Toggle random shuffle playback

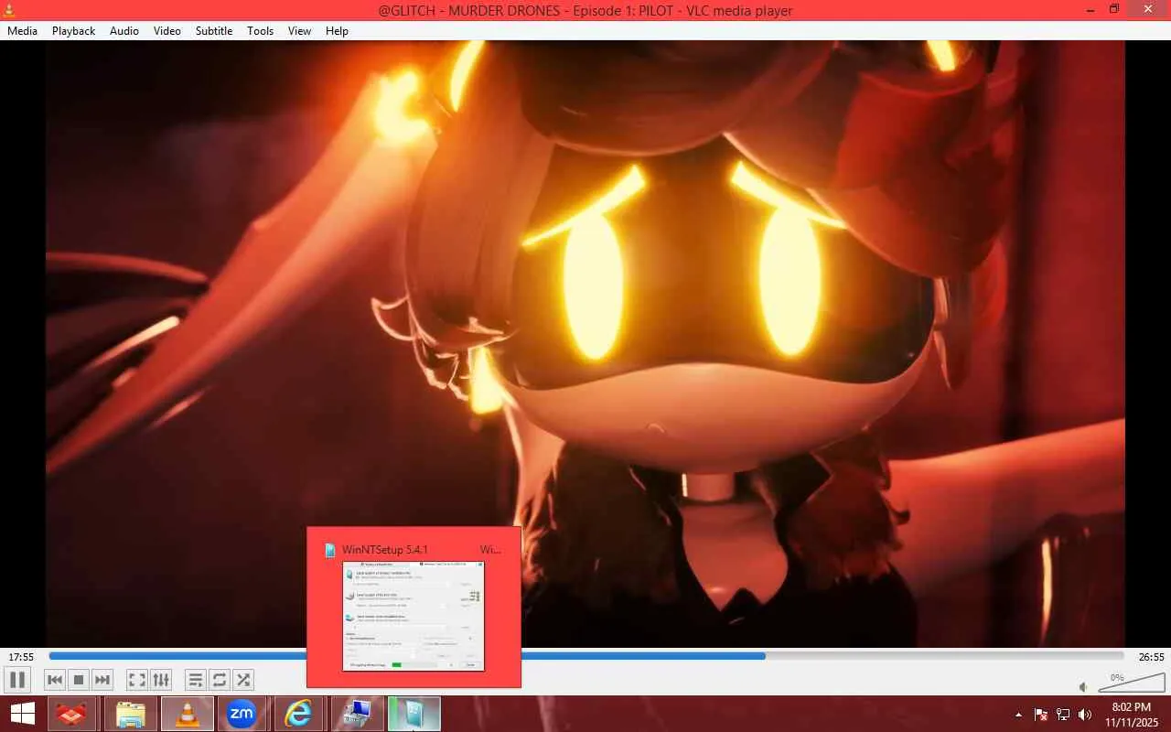click(x=243, y=680)
